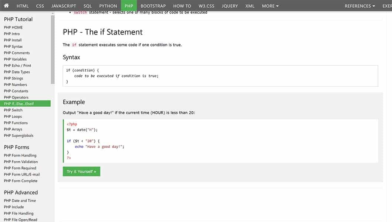
Task: Open the JQUERY tutorial
Action: tap(229, 6)
